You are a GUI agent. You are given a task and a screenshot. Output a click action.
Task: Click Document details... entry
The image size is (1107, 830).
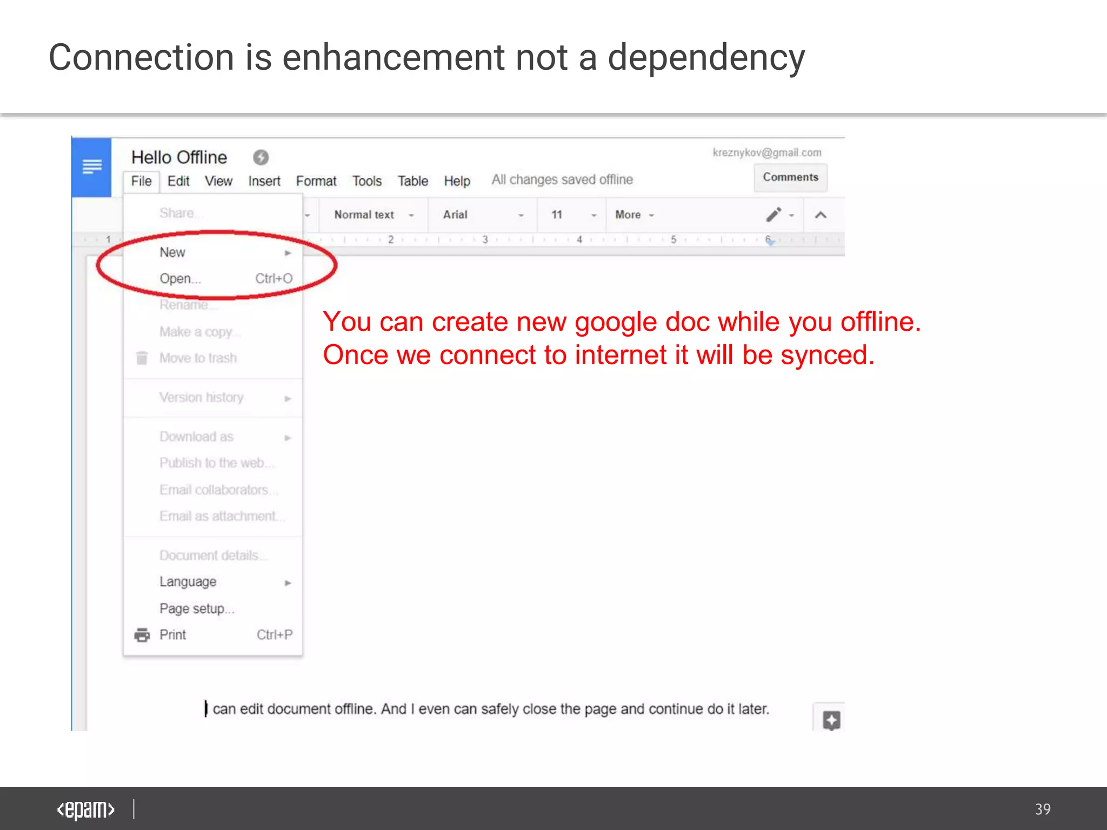click(213, 555)
